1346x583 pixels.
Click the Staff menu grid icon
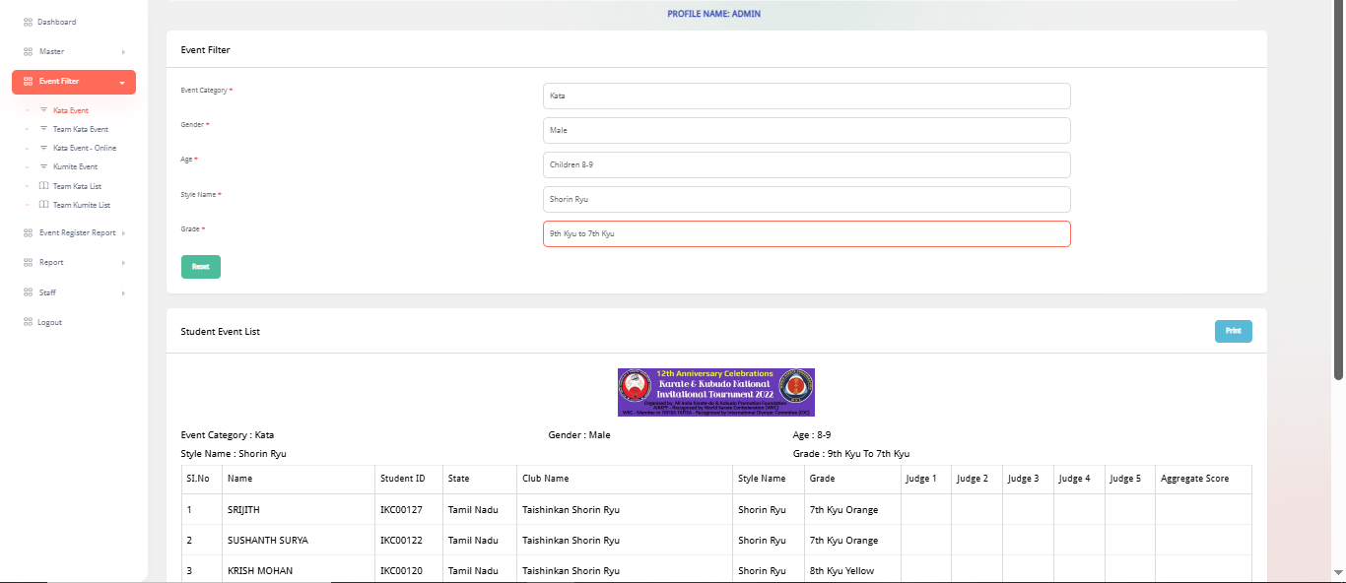(x=29, y=292)
